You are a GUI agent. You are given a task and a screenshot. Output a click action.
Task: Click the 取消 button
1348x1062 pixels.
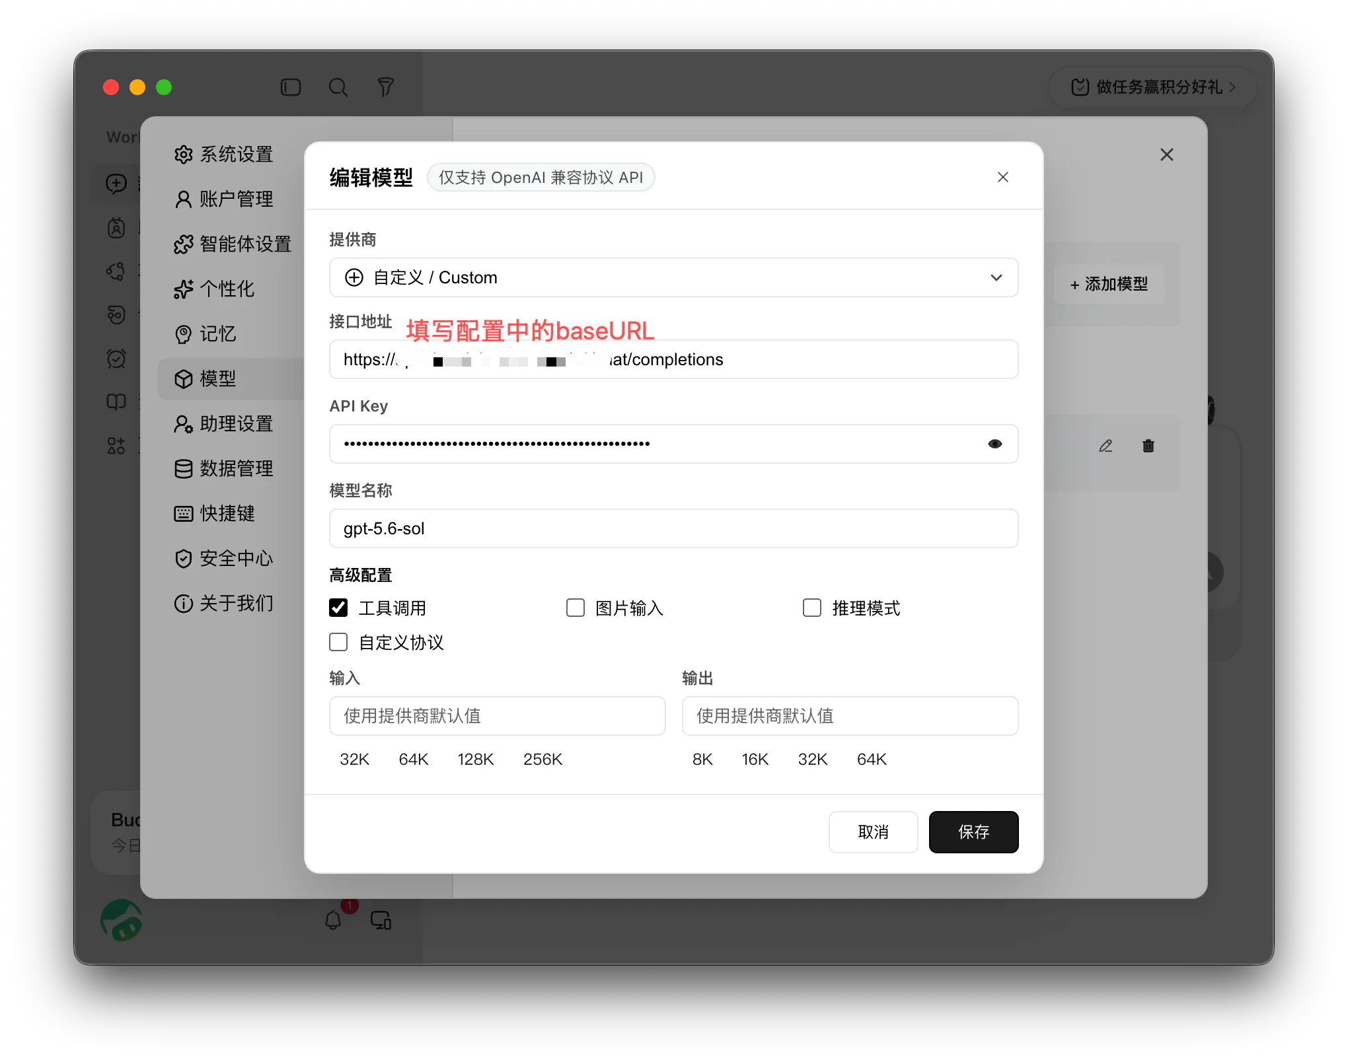tap(874, 832)
